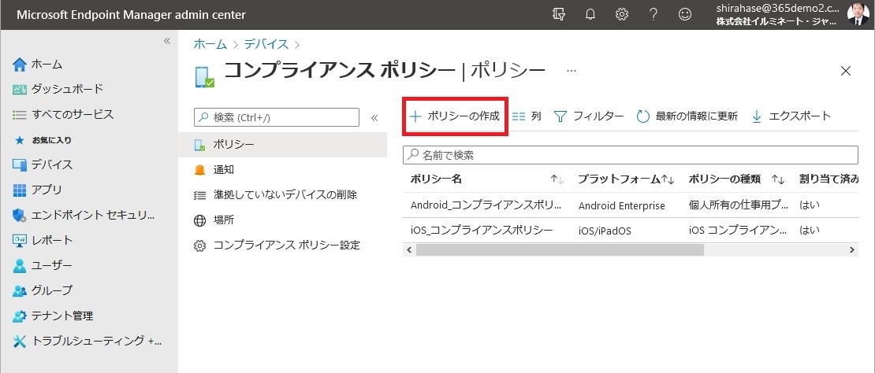Click the Android Enterprise platform cell
Screen dimensions: 875x373
[622, 206]
